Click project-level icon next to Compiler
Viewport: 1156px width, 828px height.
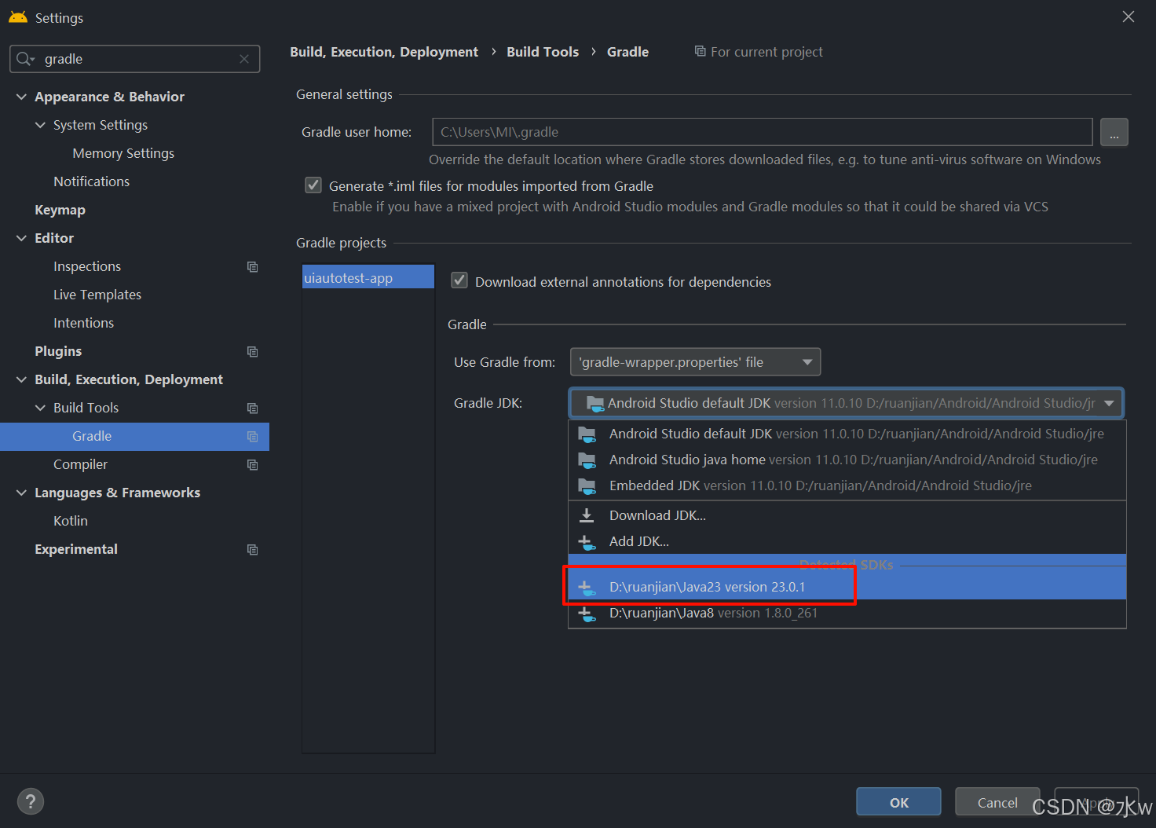(x=252, y=465)
